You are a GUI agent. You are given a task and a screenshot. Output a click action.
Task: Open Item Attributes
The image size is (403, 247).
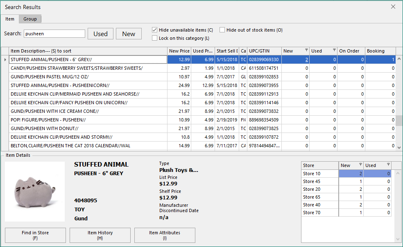click(165, 235)
